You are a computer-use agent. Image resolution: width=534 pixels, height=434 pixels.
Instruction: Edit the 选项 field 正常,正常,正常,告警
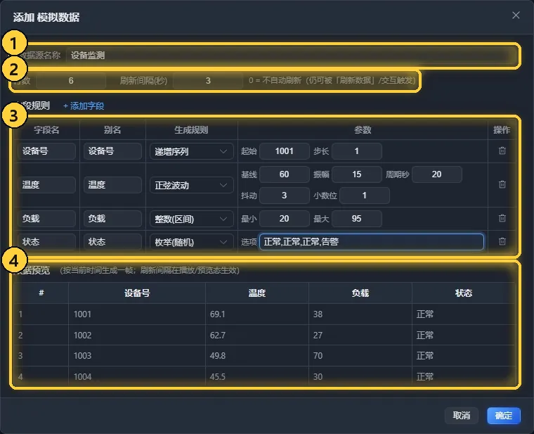(371, 242)
